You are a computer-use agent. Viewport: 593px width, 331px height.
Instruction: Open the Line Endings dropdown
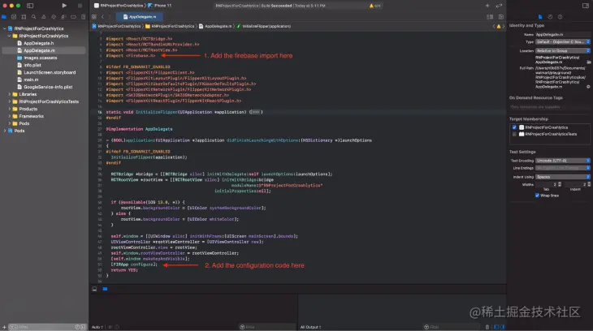click(563, 168)
